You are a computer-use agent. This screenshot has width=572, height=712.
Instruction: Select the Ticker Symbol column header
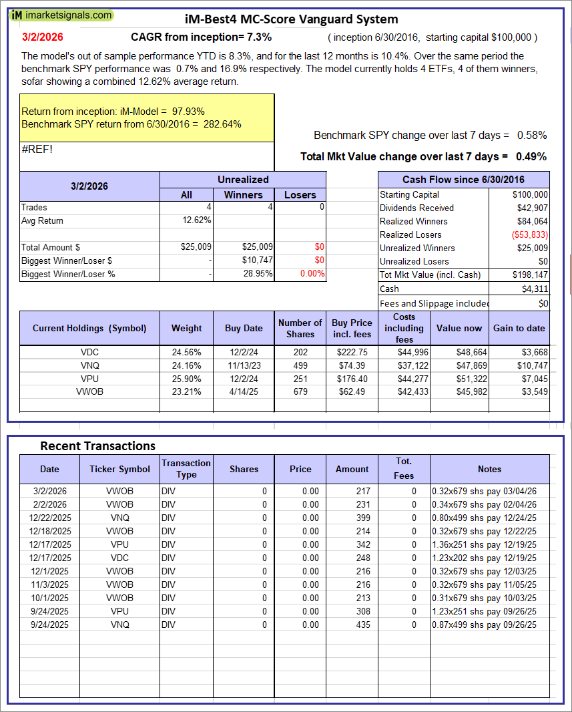[119, 469]
